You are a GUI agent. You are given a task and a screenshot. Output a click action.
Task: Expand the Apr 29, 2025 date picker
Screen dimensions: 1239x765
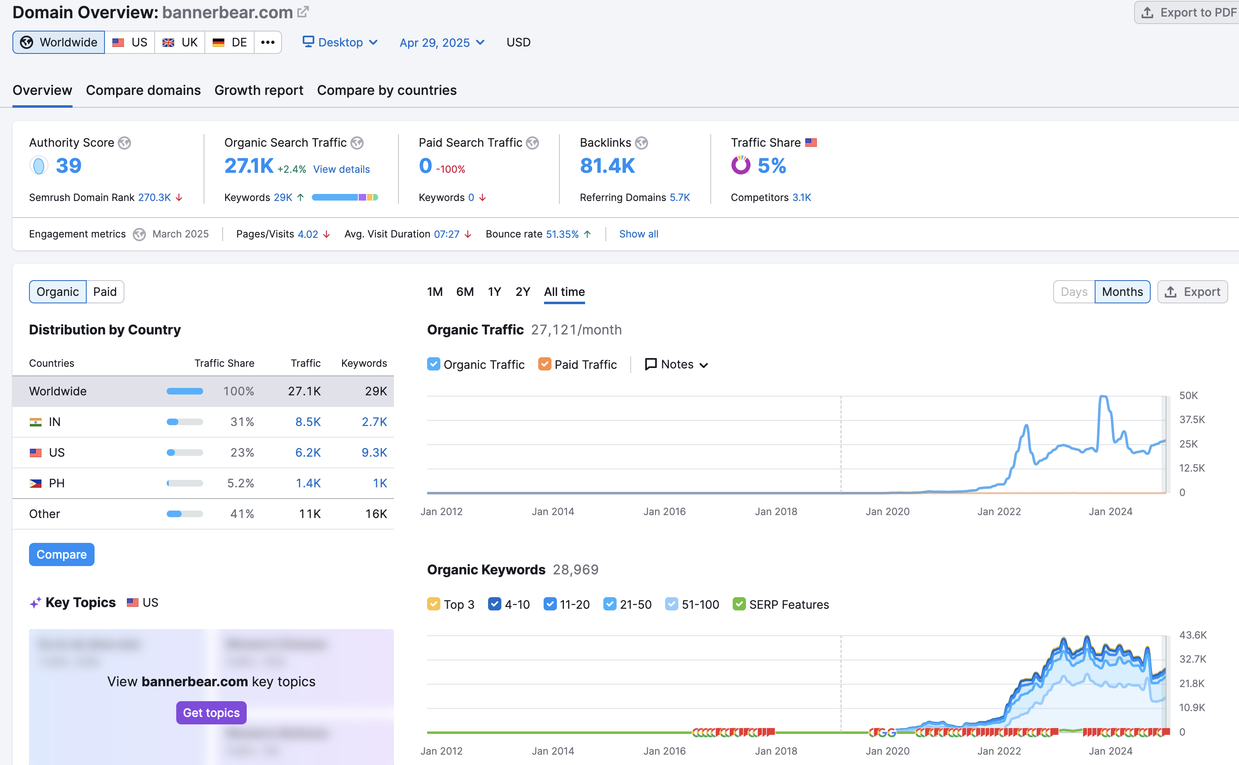point(442,43)
